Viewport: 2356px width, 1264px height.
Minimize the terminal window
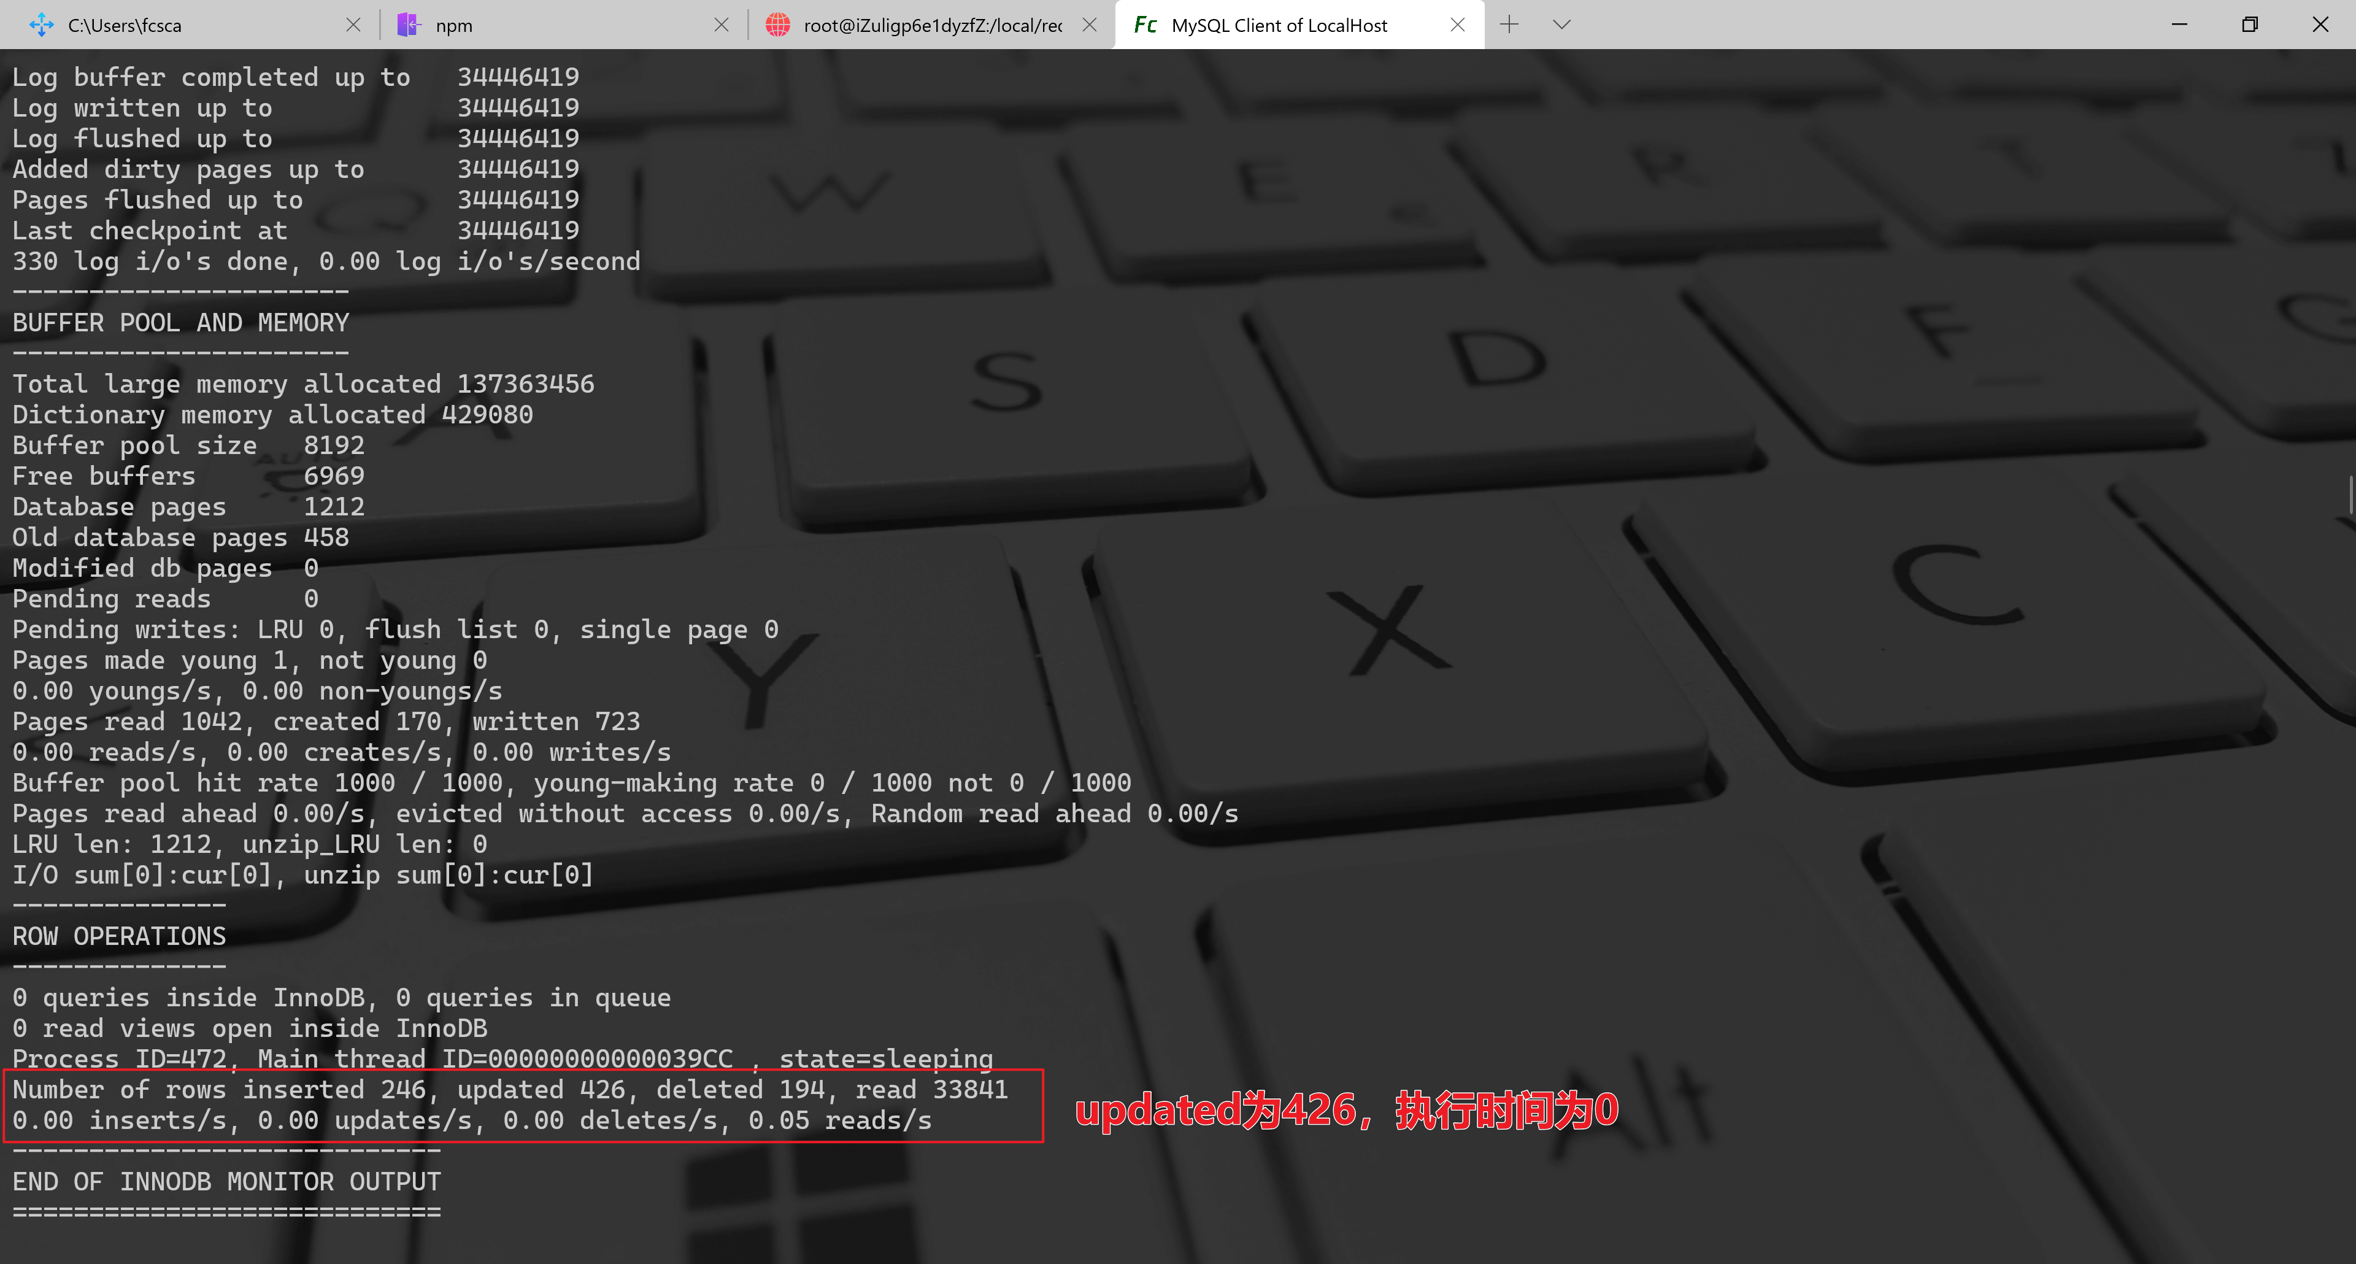2179,25
